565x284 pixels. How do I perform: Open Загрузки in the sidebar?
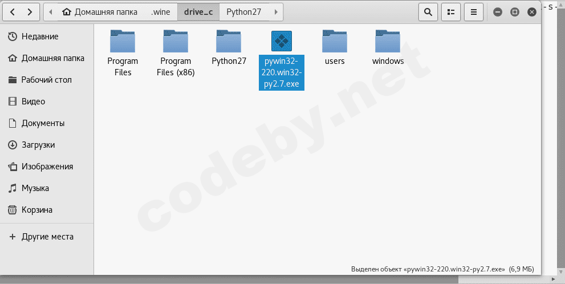pos(47,144)
